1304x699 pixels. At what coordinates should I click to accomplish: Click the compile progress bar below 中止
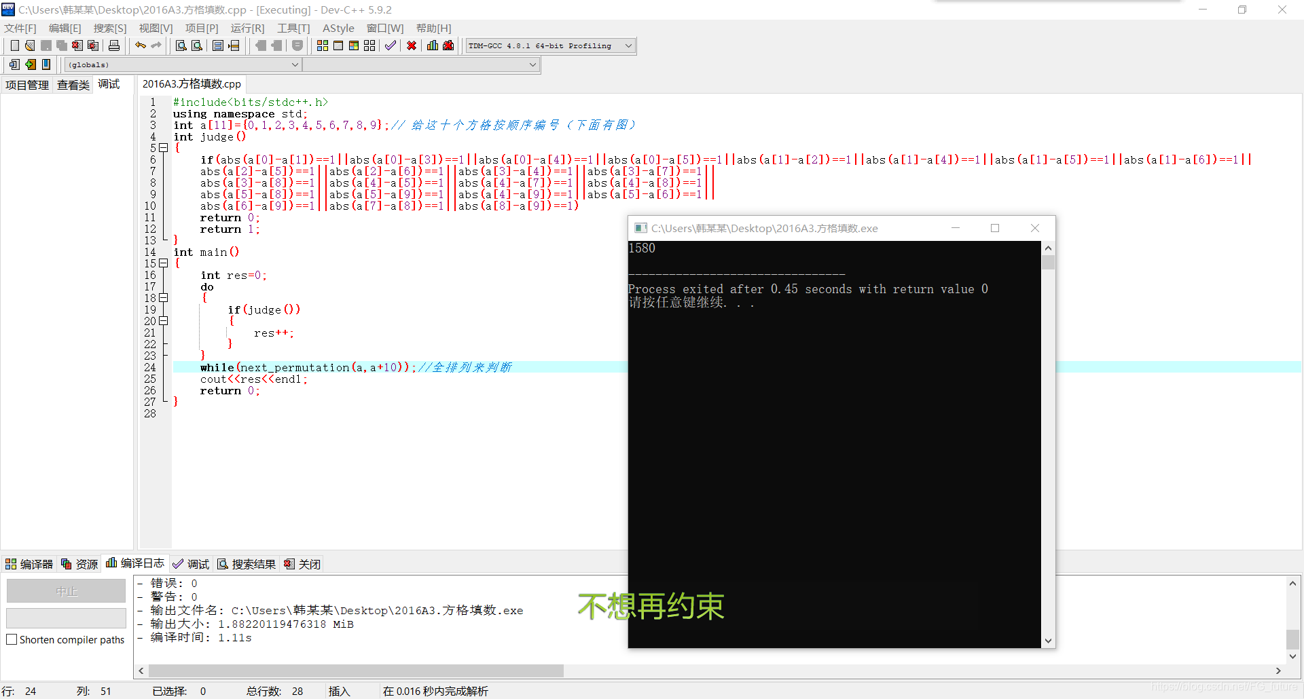[66, 618]
